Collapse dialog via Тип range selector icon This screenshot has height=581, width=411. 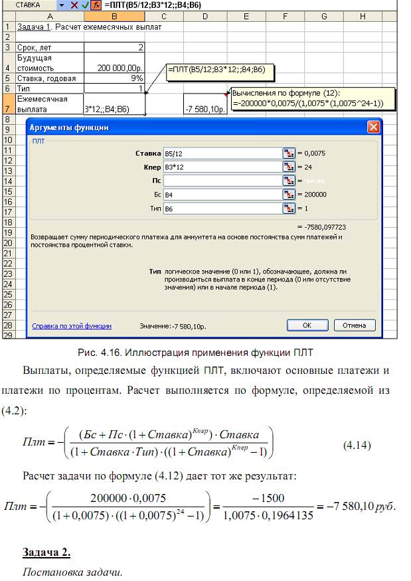point(289,208)
